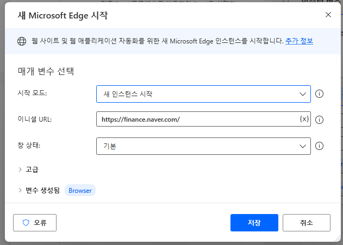Click the globe icon in the description banner

[22, 41]
